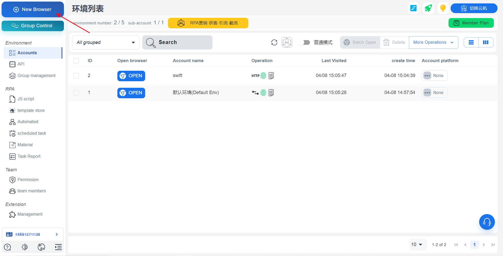The image size is (503, 256).
Task: Open the customer support headset button
Action: 487,222
